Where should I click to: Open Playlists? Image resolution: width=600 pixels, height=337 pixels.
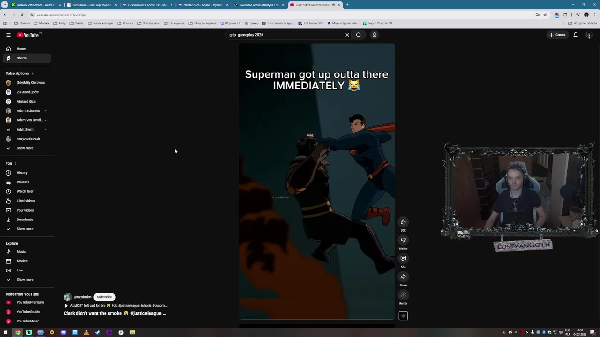coord(26,182)
